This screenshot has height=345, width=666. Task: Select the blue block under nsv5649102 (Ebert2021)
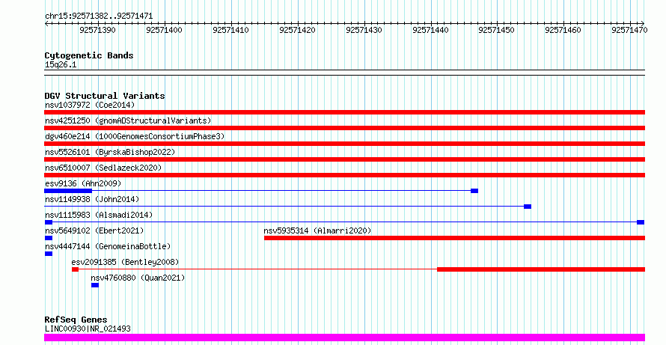(x=49, y=238)
